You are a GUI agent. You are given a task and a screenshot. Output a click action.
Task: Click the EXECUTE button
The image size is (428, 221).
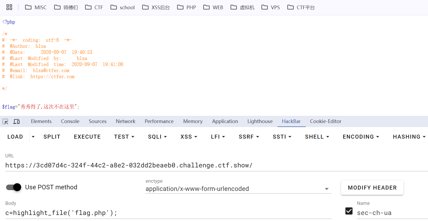[x=87, y=137]
